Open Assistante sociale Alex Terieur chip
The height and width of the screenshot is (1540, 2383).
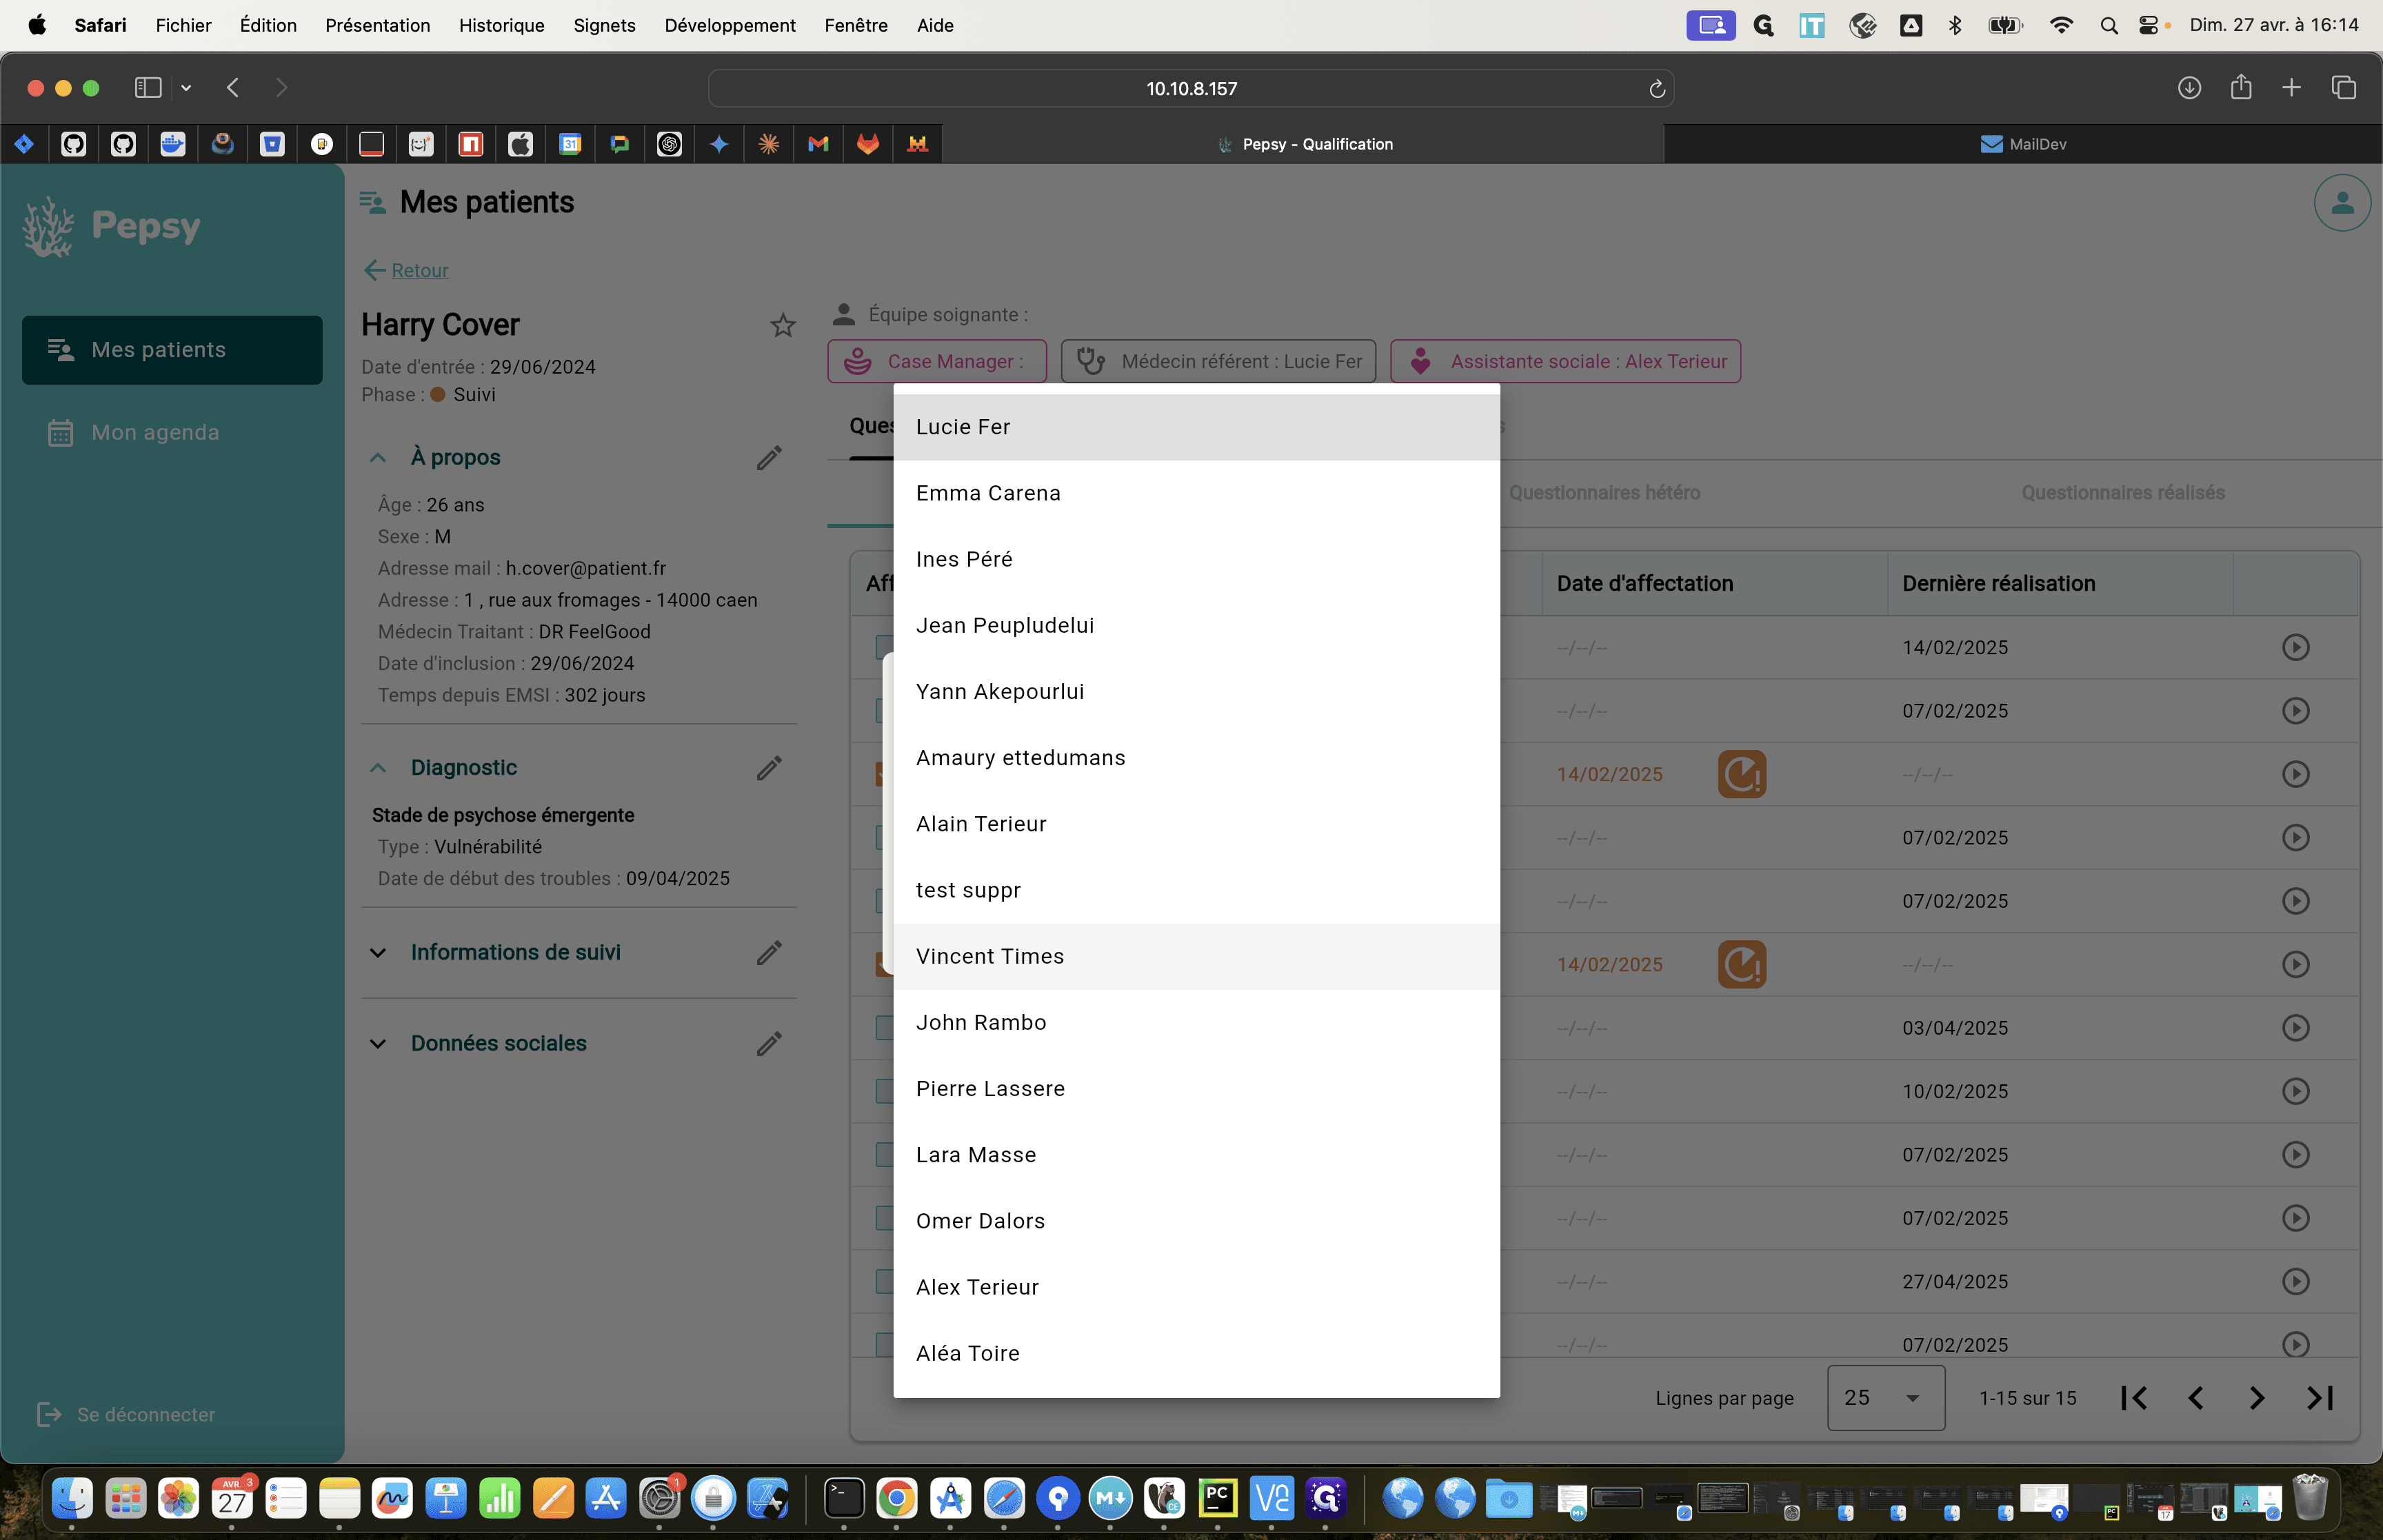pos(1565,361)
